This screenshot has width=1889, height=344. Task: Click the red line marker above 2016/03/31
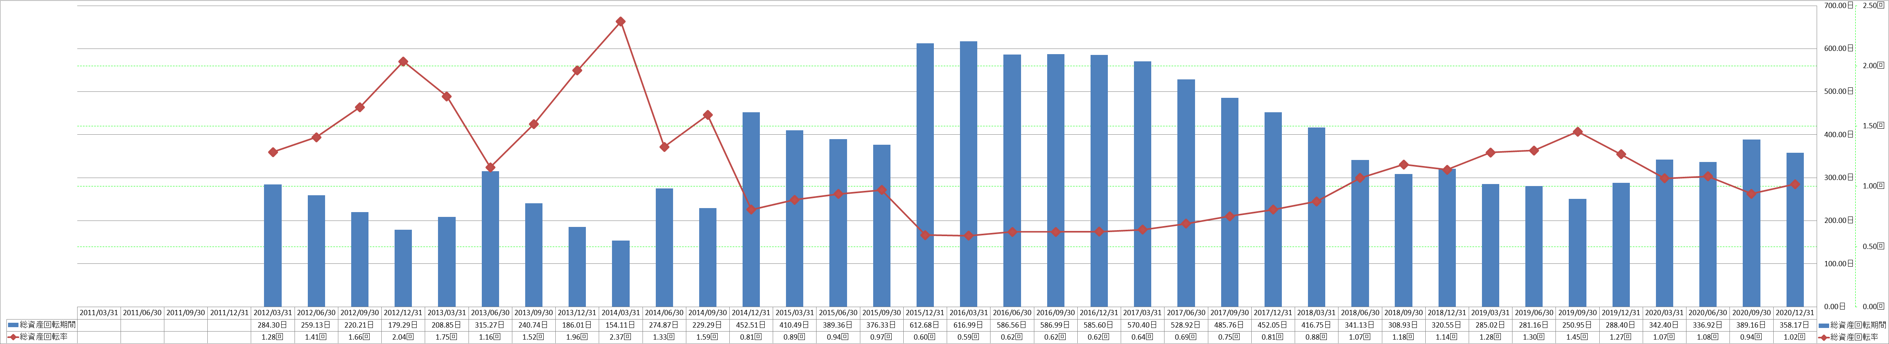(968, 236)
